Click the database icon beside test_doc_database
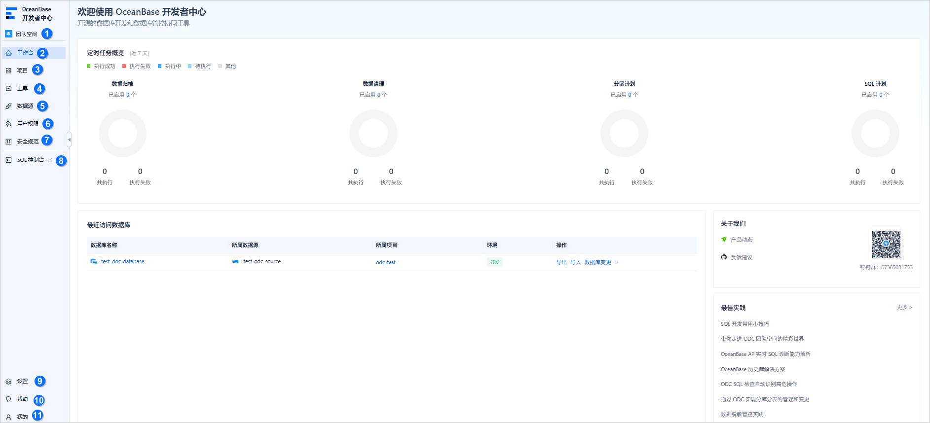930x423 pixels. pyautogui.click(x=94, y=261)
